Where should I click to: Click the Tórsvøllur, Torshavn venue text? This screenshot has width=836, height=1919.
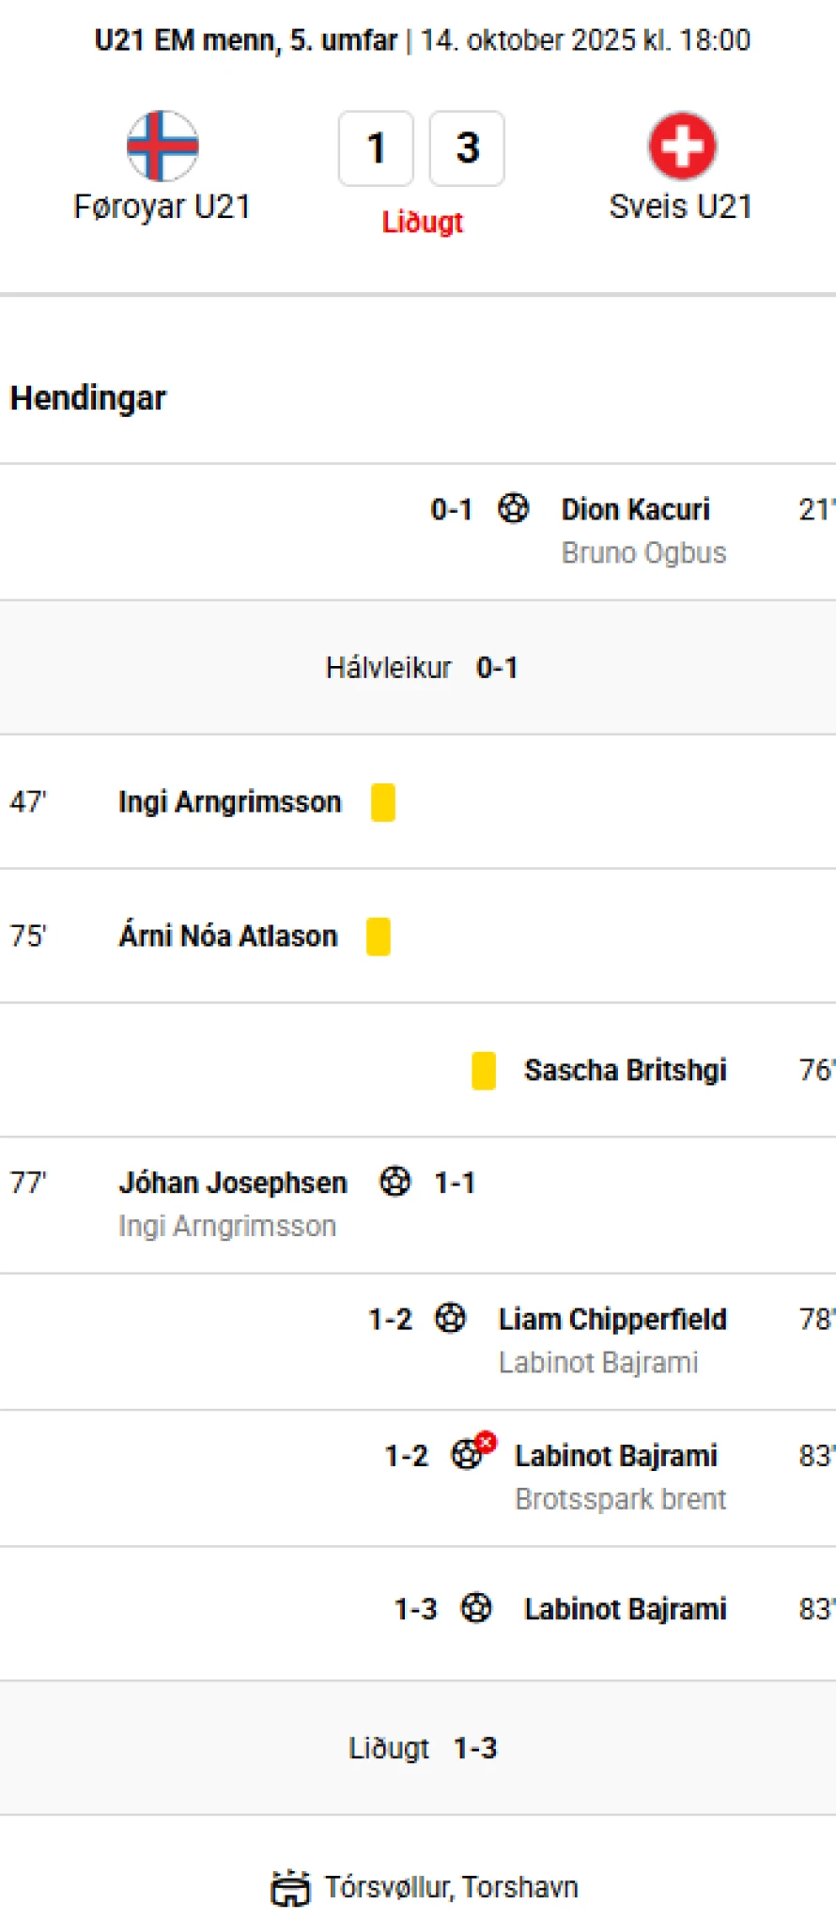click(x=451, y=1887)
